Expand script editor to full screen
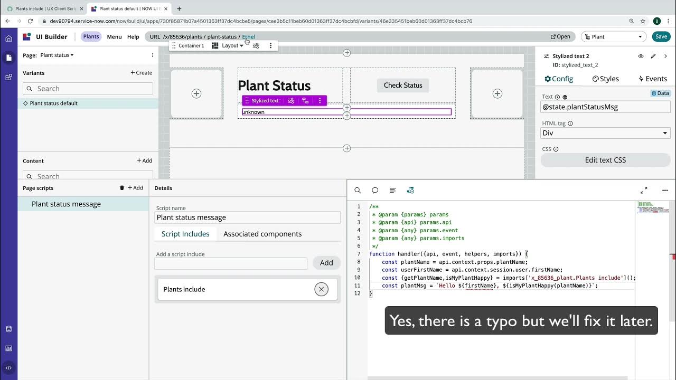The width and height of the screenshot is (676, 380). click(x=644, y=190)
